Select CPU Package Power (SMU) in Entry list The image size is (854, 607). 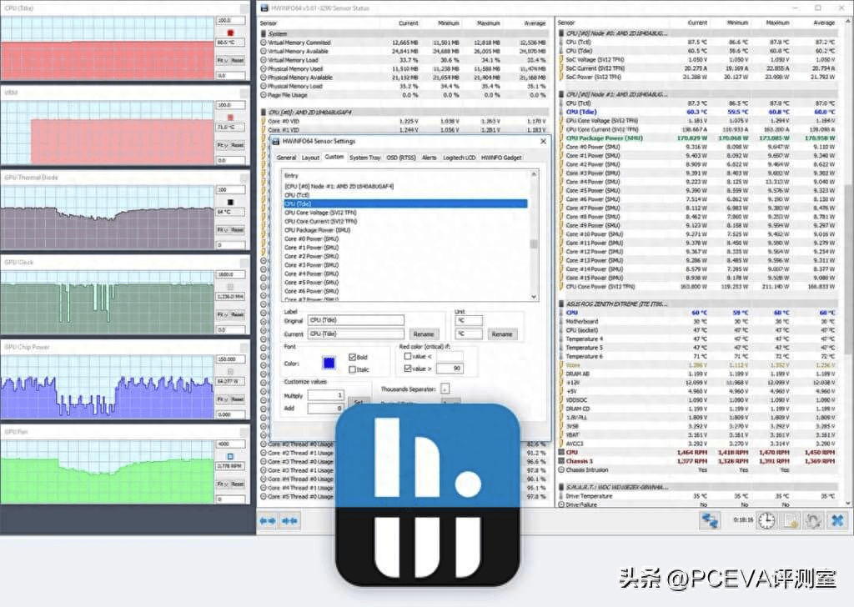(317, 229)
